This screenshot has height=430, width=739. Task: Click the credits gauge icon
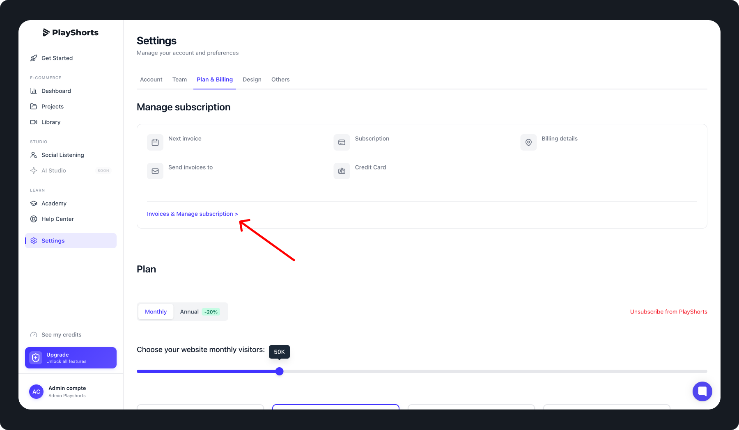pyautogui.click(x=34, y=335)
